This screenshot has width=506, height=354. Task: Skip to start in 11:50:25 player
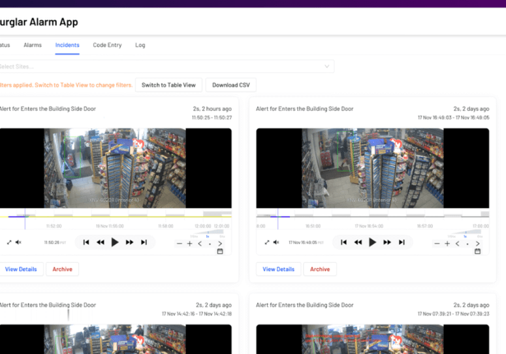click(86, 242)
